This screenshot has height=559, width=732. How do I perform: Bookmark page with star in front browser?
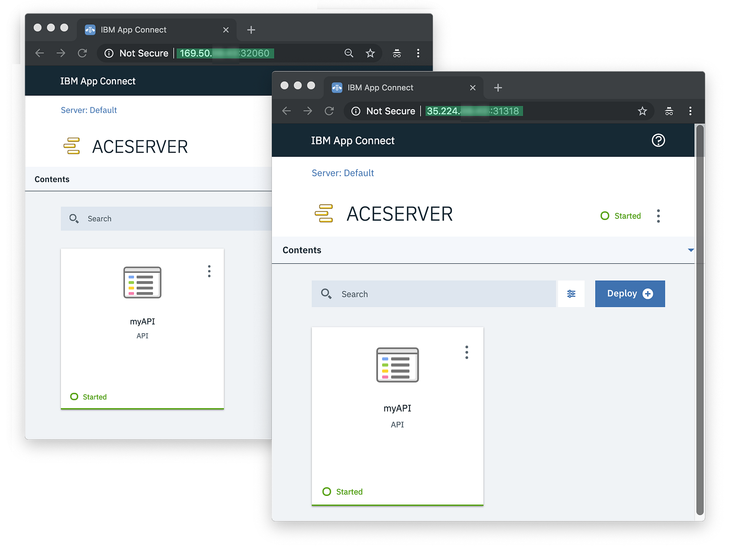point(642,111)
